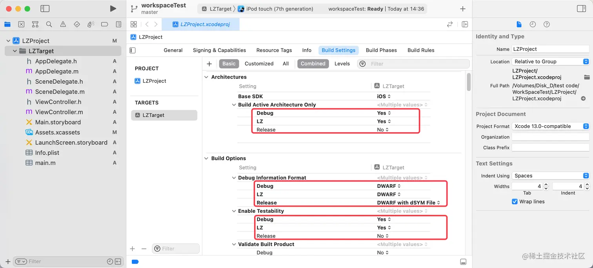Go forward in editor history
Screen dimensions: 593x268
[156, 24]
